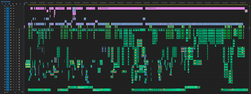Hide track V8 with eye icon
Viewport: 251px width, 94px height.
point(14,8)
